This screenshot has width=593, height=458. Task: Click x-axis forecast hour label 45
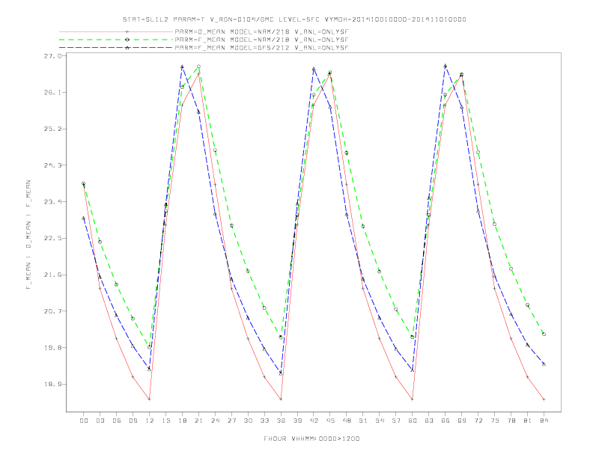click(330, 421)
